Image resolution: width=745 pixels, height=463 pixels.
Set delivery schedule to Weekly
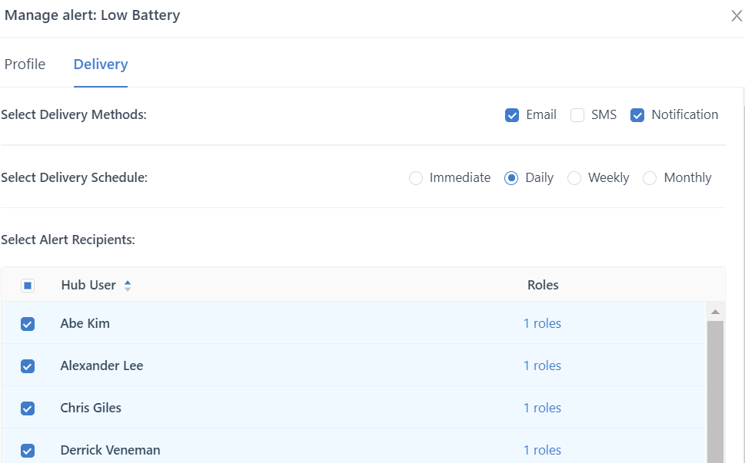tap(574, 178)
